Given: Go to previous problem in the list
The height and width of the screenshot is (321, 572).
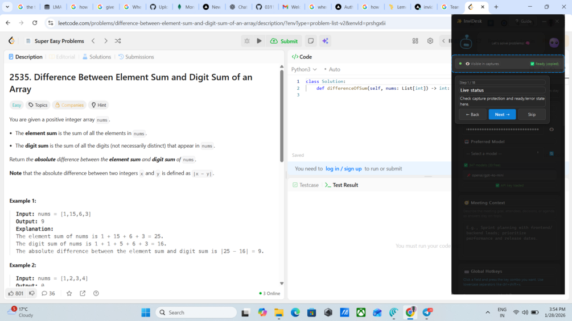Looking at the screenshot, I should 93,41.
